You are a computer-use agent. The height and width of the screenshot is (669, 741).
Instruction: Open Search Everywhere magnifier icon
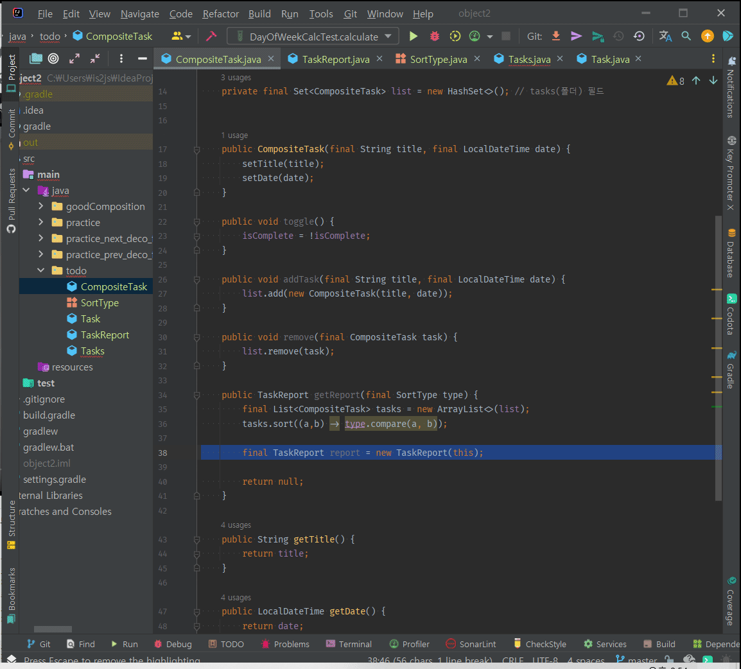pyautogui.click(x=686, y=37)
